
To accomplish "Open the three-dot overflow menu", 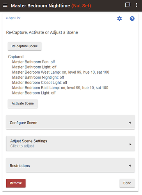I will [x=137, y=5].
